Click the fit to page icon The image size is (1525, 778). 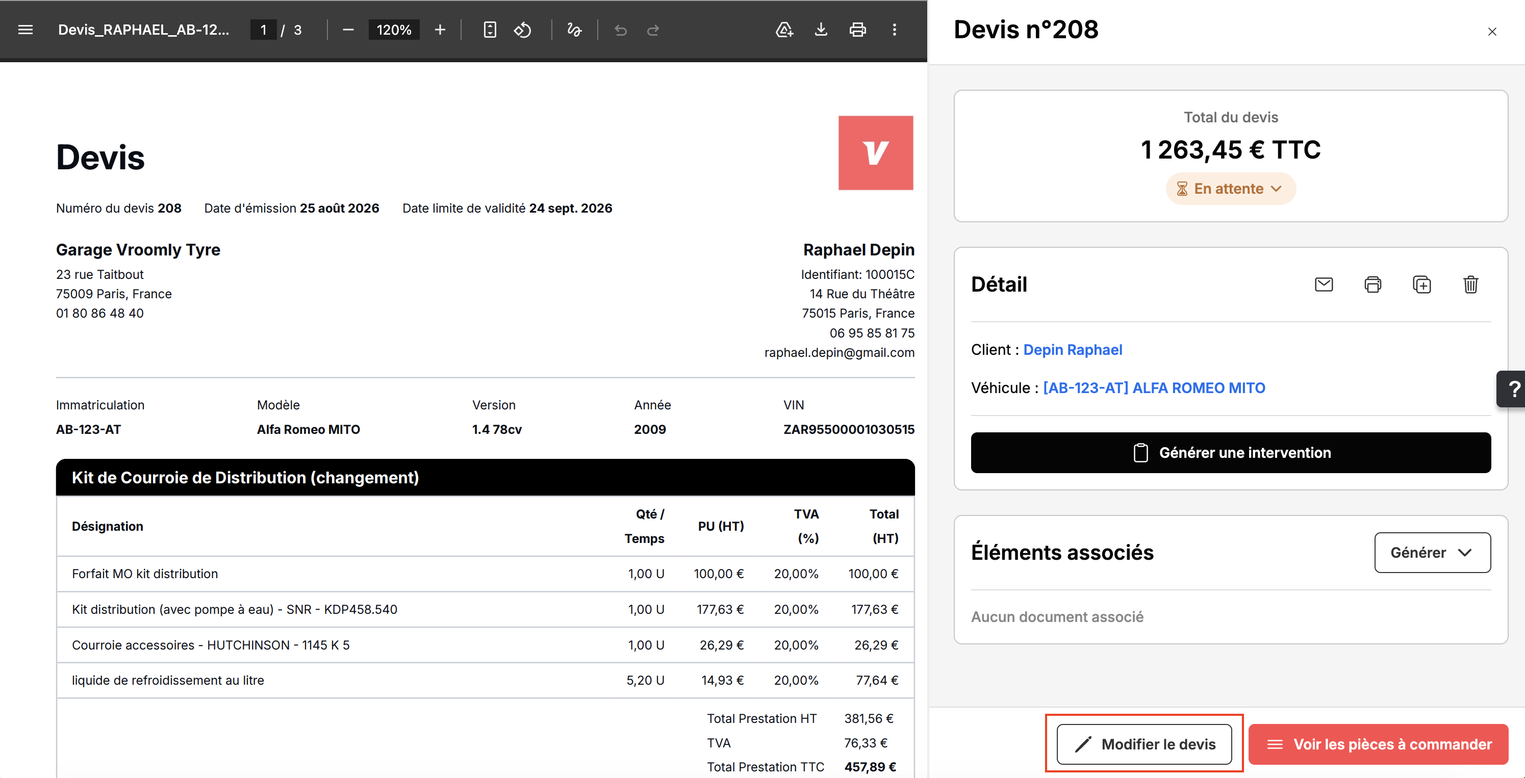coord(490,30)
